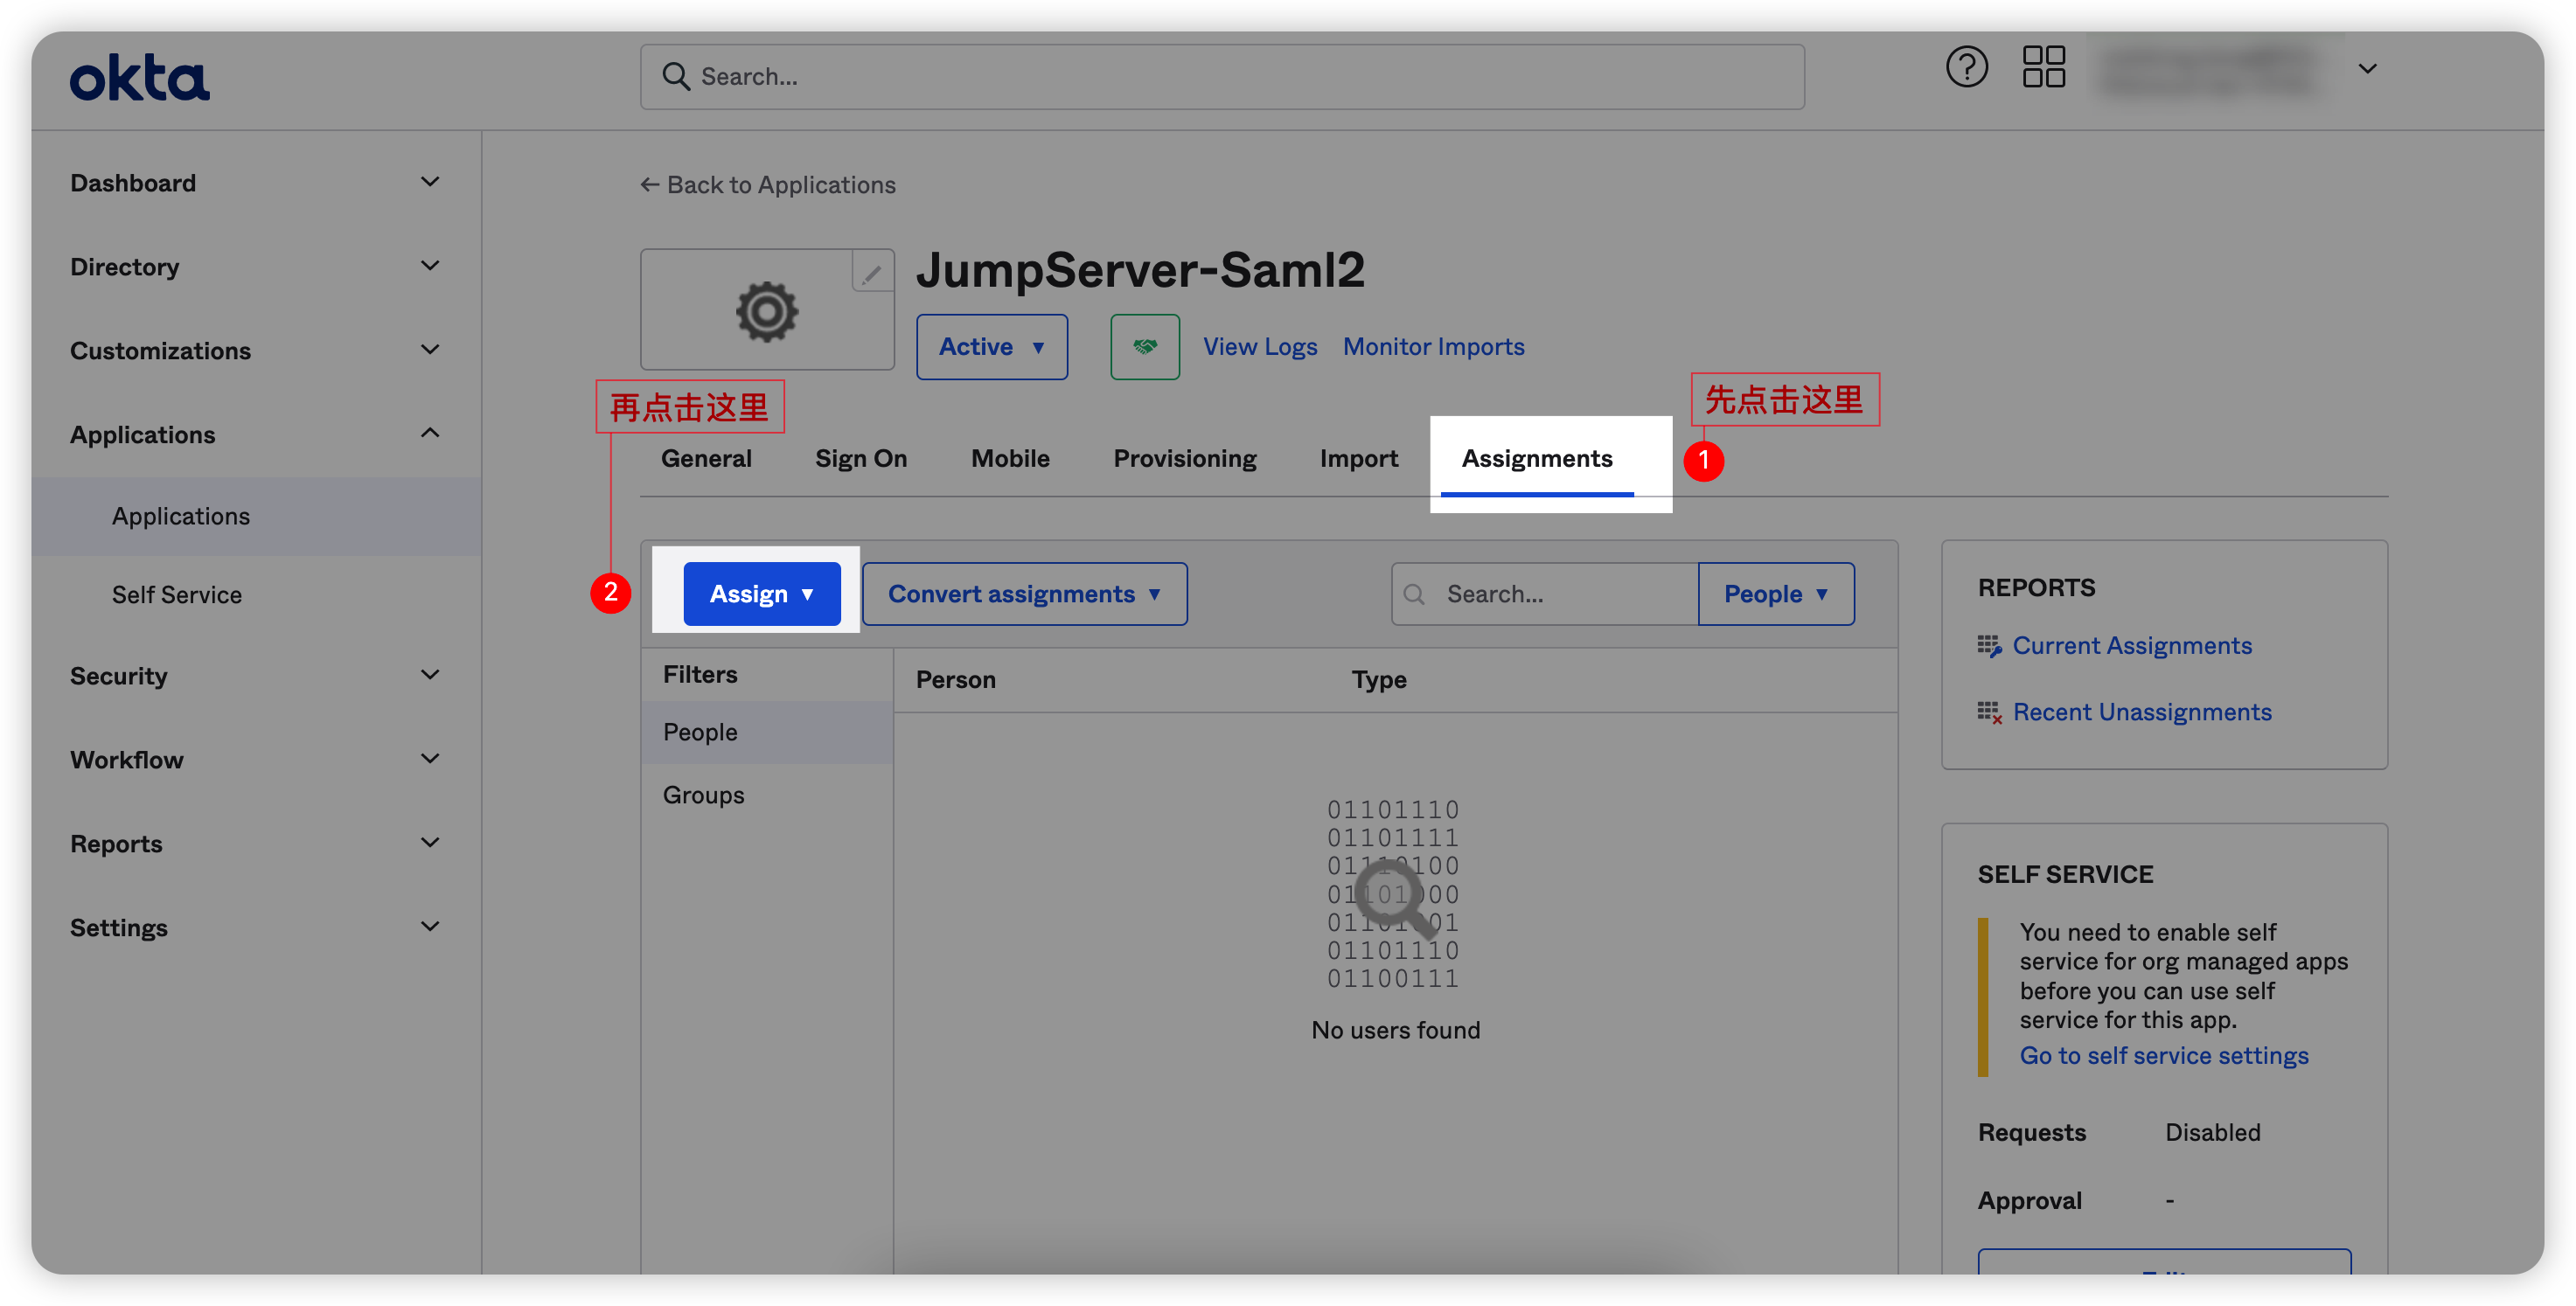
Task: Open the Active status dropdown
Action: (x=991, y=346)
